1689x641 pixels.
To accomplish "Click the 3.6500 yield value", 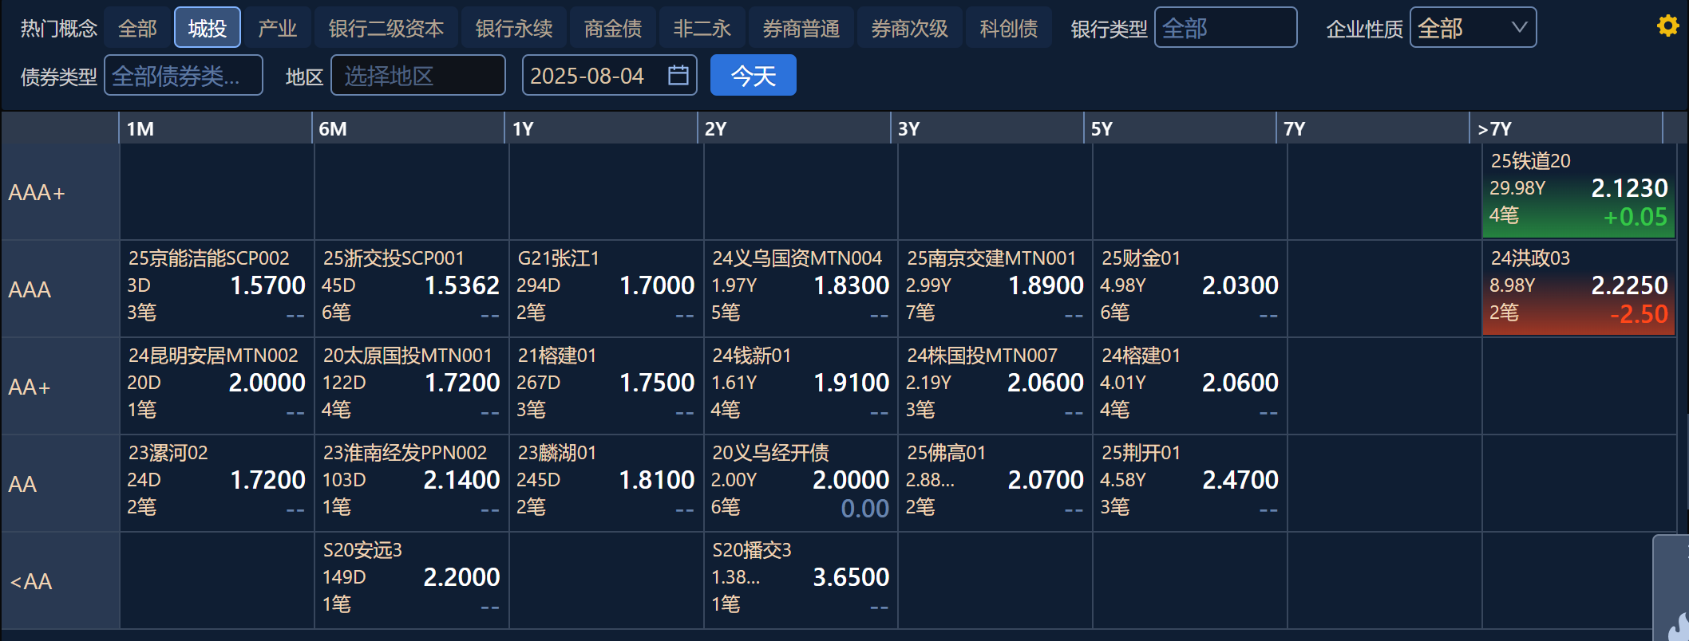I will point(851,577).
